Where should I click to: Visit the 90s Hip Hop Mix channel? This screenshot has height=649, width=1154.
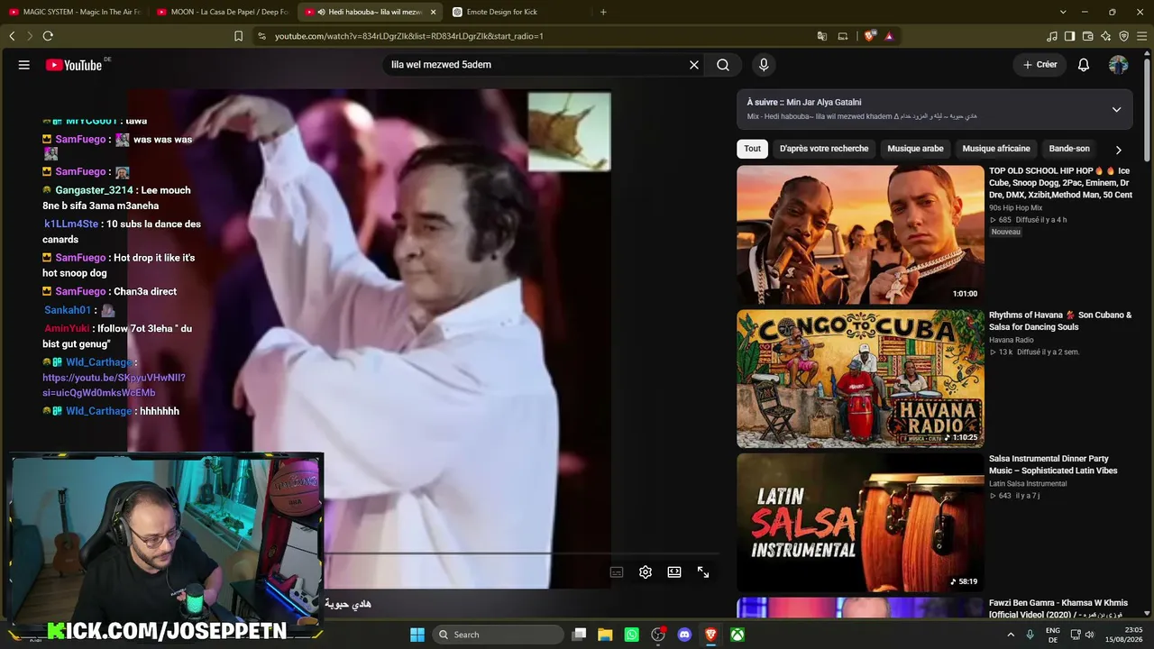coord(1015,208)
